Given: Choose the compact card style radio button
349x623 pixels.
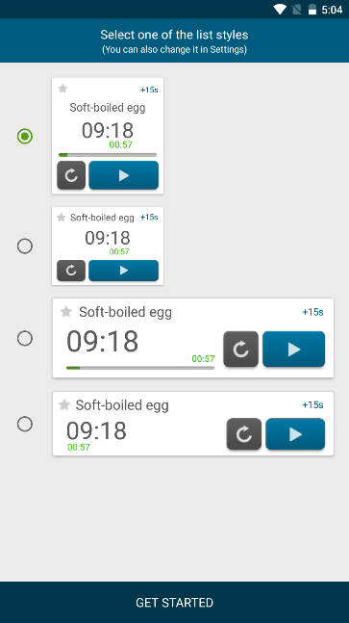Looking at the screenshot, I should point(25,246).
